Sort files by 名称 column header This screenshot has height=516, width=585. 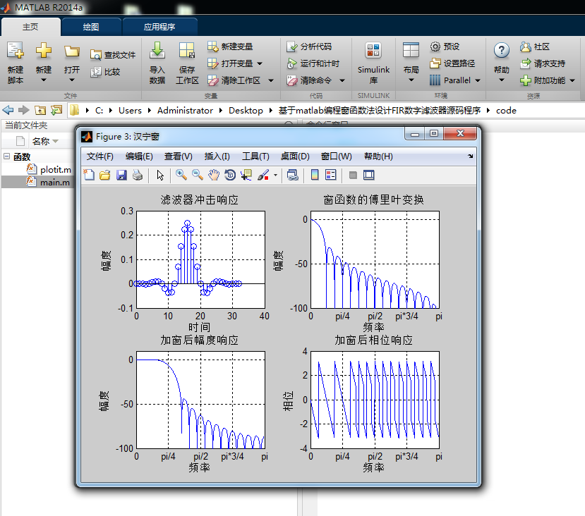coord(41,141)
